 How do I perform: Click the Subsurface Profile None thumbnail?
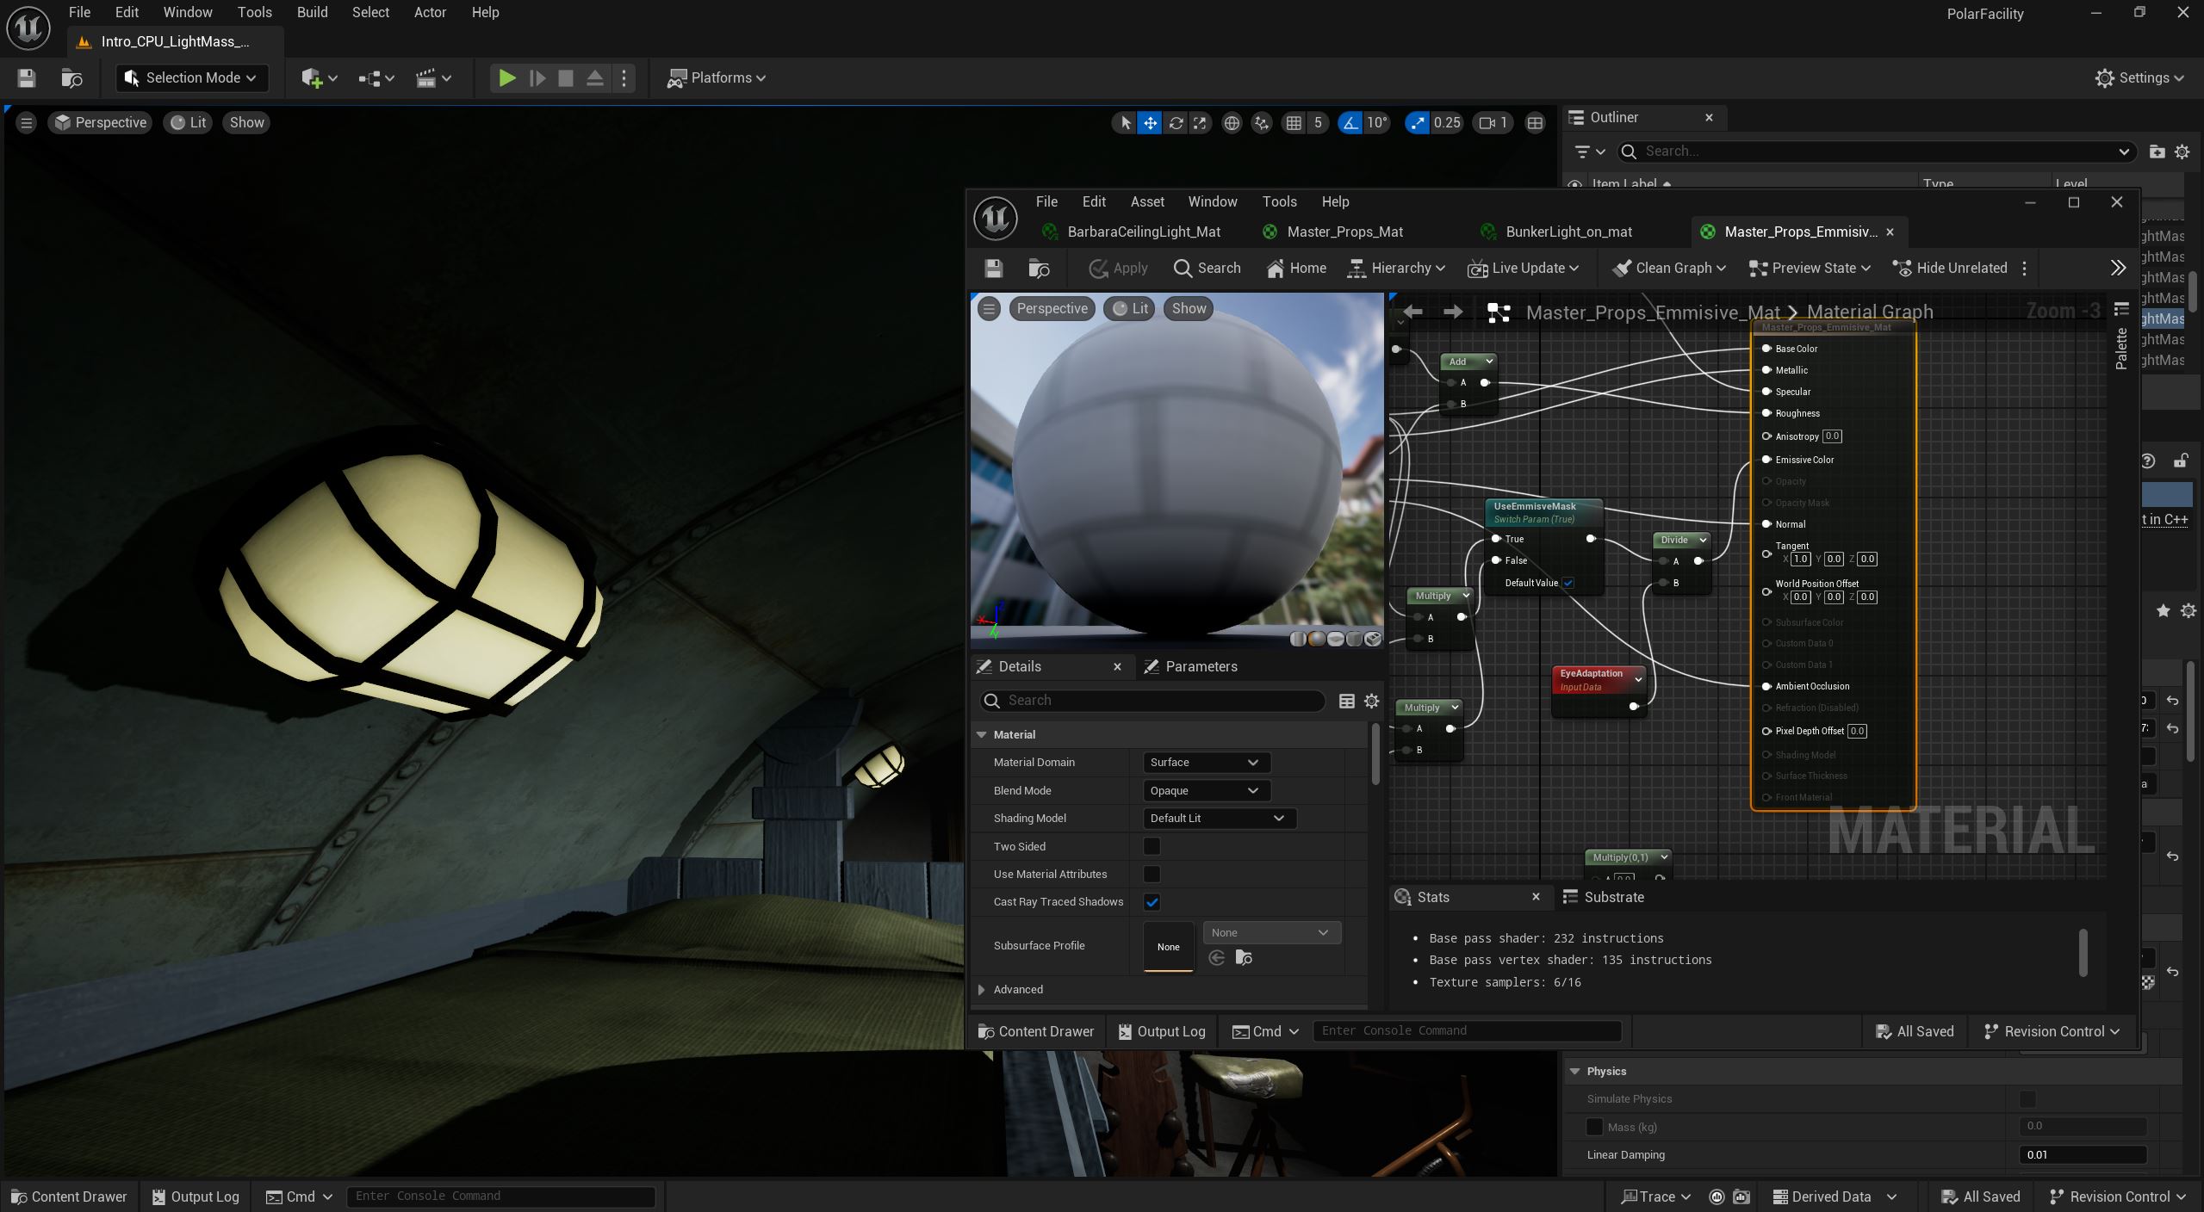(1168, 946)
